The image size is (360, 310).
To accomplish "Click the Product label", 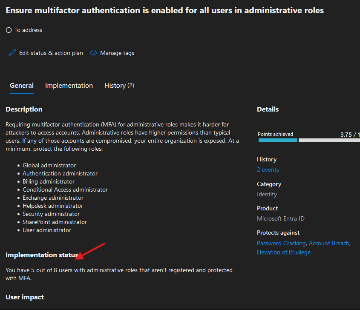I will 267,208.
